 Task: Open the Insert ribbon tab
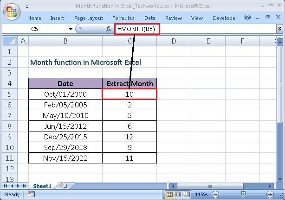57,18
